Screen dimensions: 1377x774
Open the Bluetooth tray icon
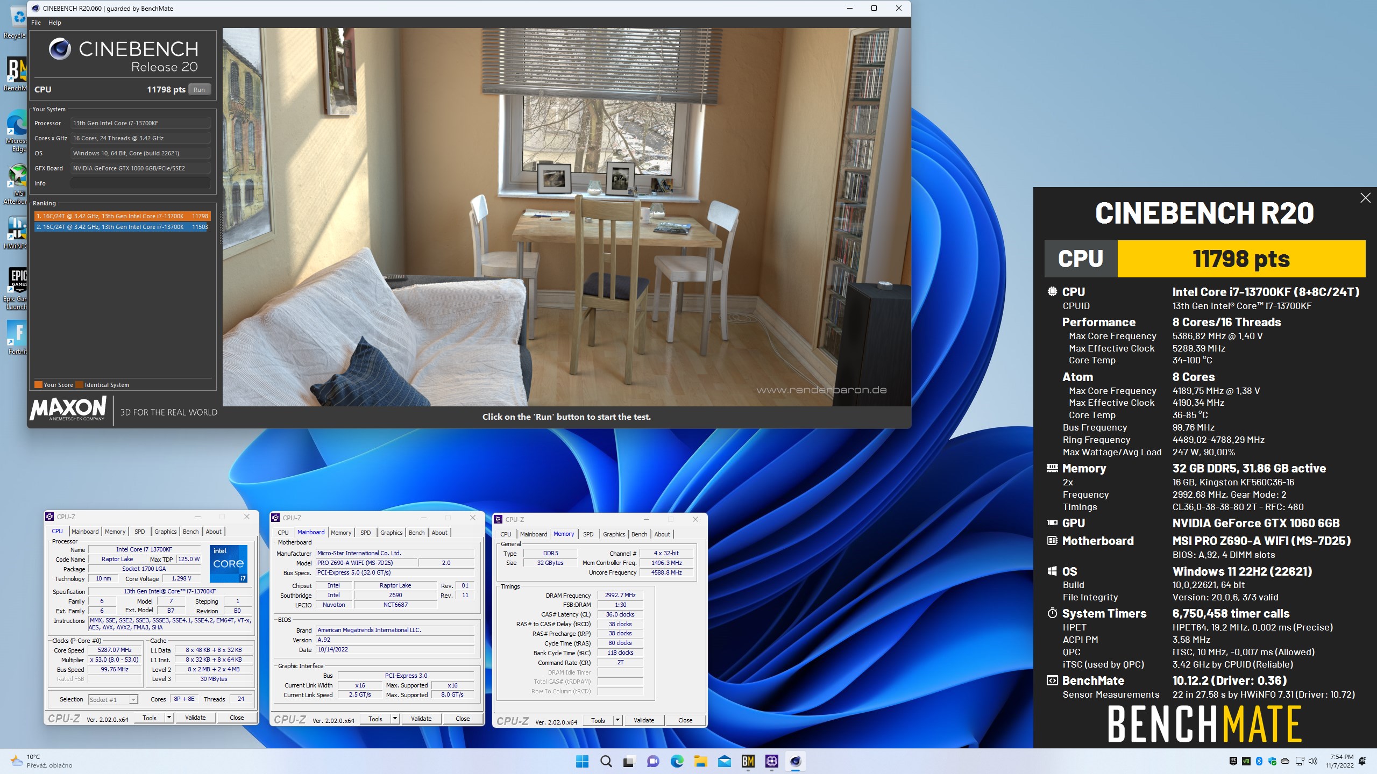[x=1259, y=761]
